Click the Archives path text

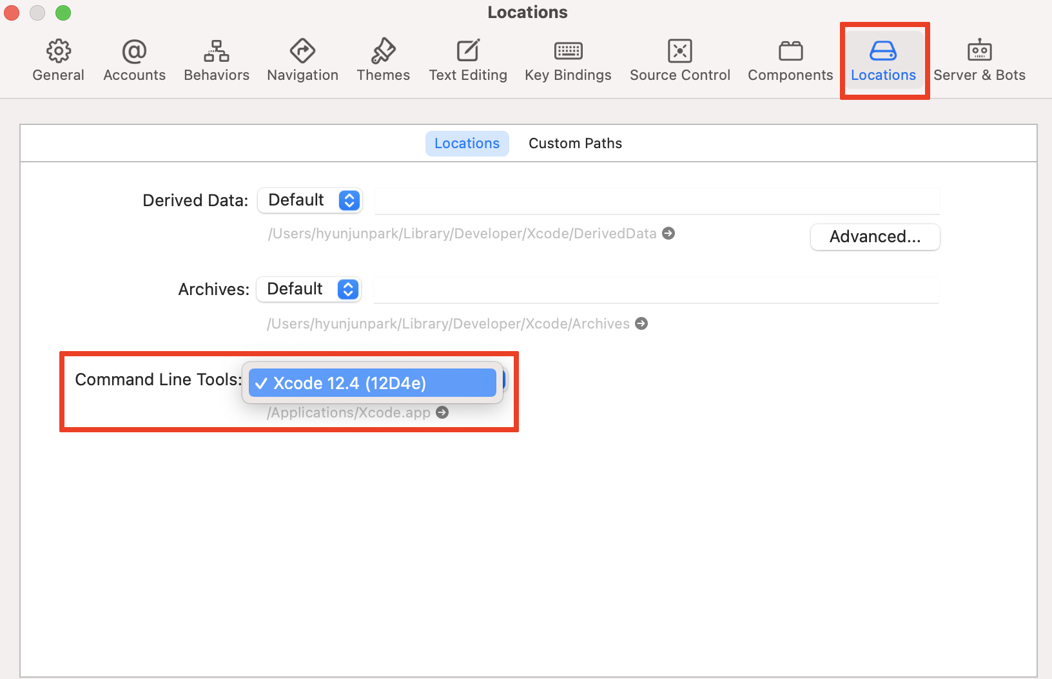click(x=448, y=324)
